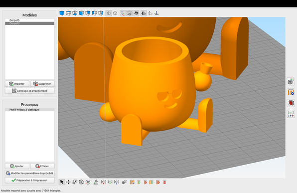Toggle surface normals display
297x193 pixels.
coord(156,13)
